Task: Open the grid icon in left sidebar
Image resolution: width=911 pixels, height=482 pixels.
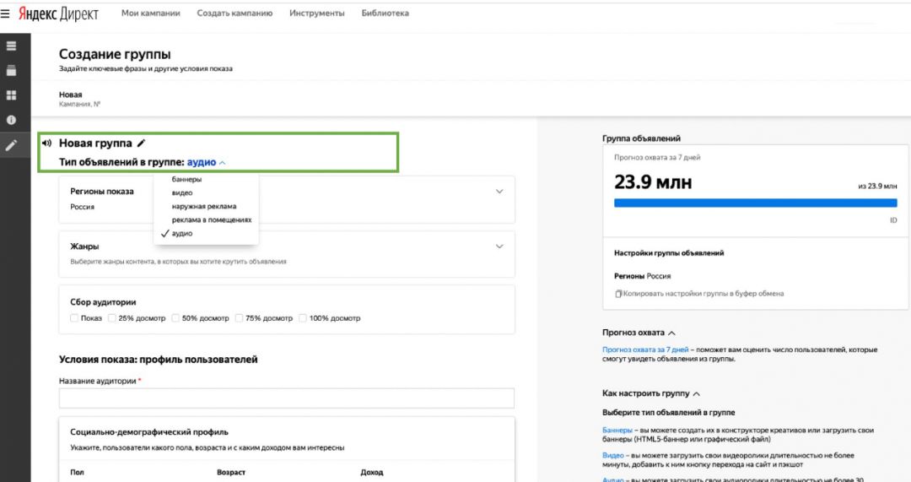Action: 12,95
